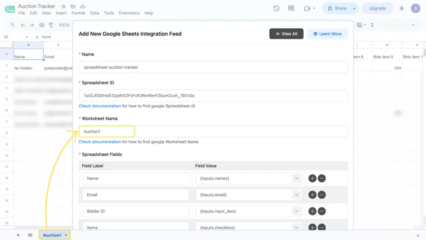Add row after Bidder ID with plus
The width and height of the screenshot is (426, 240).
pos(312,211)
